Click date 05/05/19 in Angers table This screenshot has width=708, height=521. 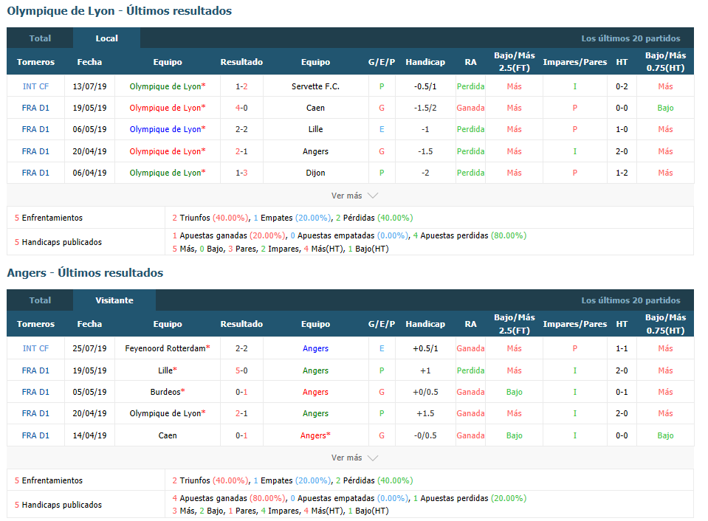(x=89, y=392)
